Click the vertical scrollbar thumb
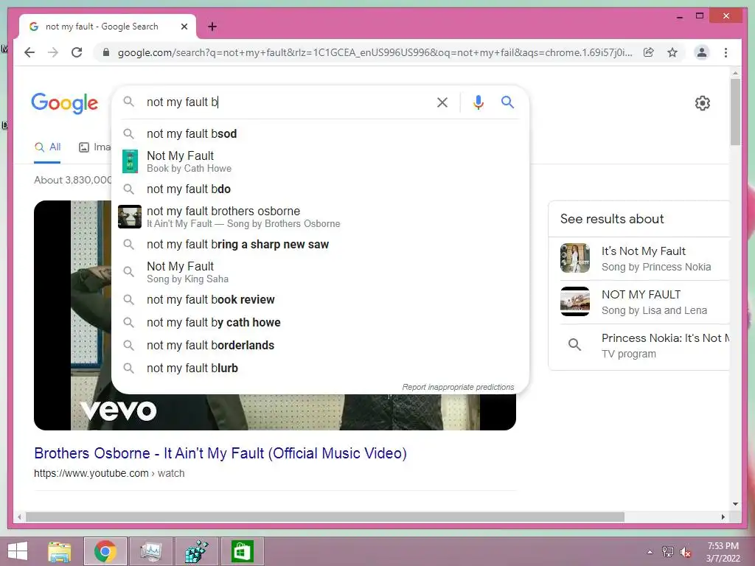The image size is (755, 566). click(735, 112)
